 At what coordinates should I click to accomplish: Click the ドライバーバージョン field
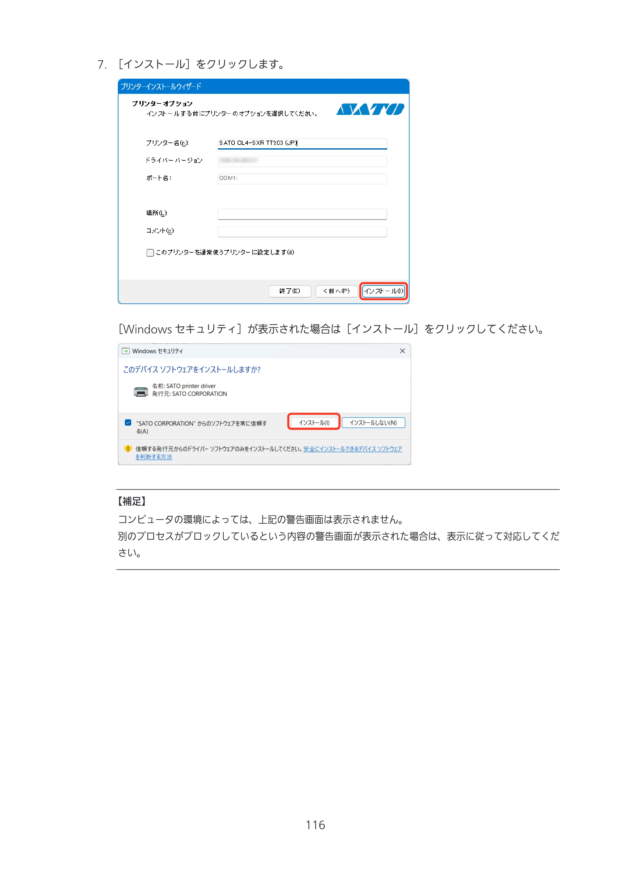tap(302, 161)
